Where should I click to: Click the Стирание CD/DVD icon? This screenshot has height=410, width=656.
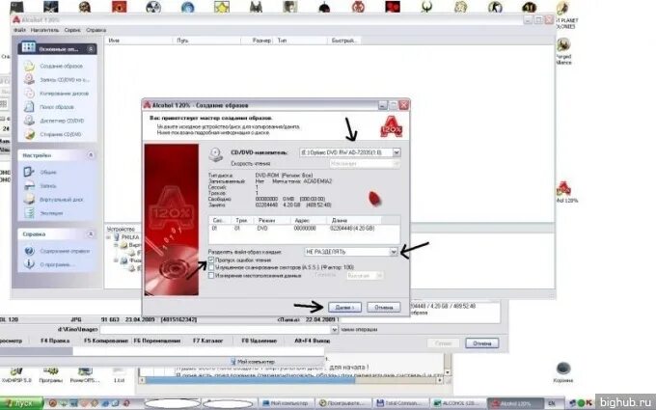pyautogui.click(x=29, y=134)
